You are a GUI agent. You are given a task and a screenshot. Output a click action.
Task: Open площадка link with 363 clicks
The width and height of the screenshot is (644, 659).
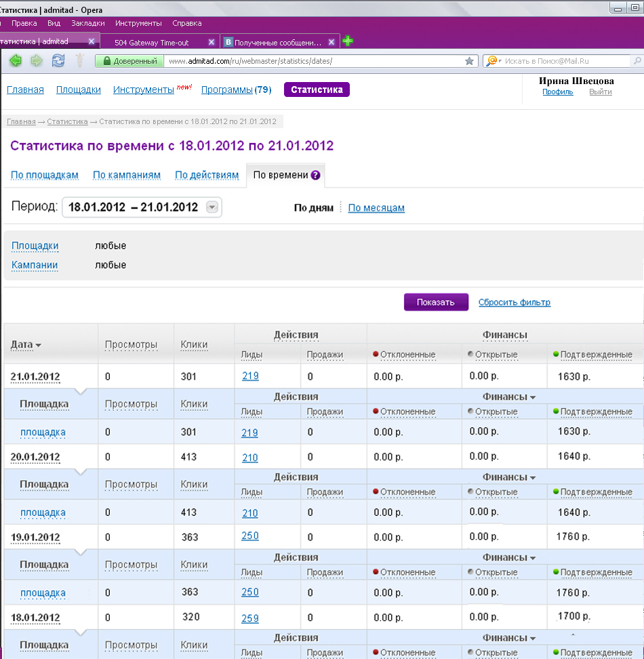tap(43, 593)
